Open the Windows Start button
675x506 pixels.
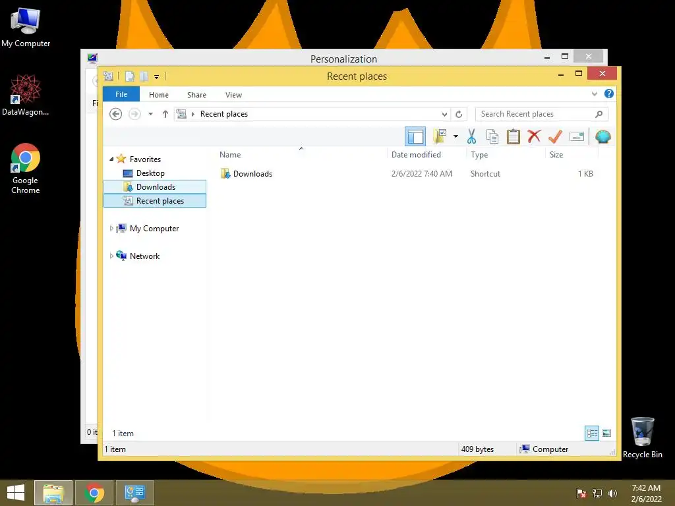(x=16, y=493)
